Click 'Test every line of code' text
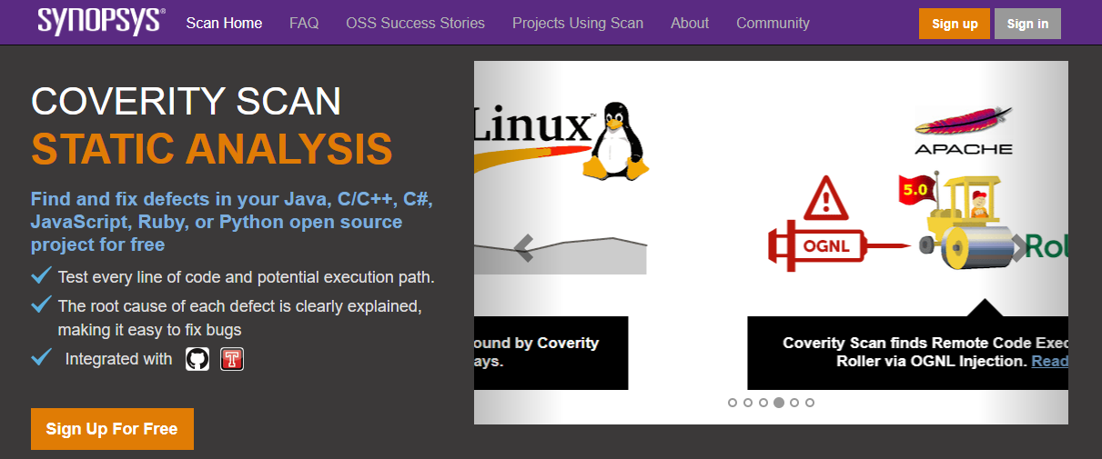1102x459 pixels. click(x=246, y=277)
